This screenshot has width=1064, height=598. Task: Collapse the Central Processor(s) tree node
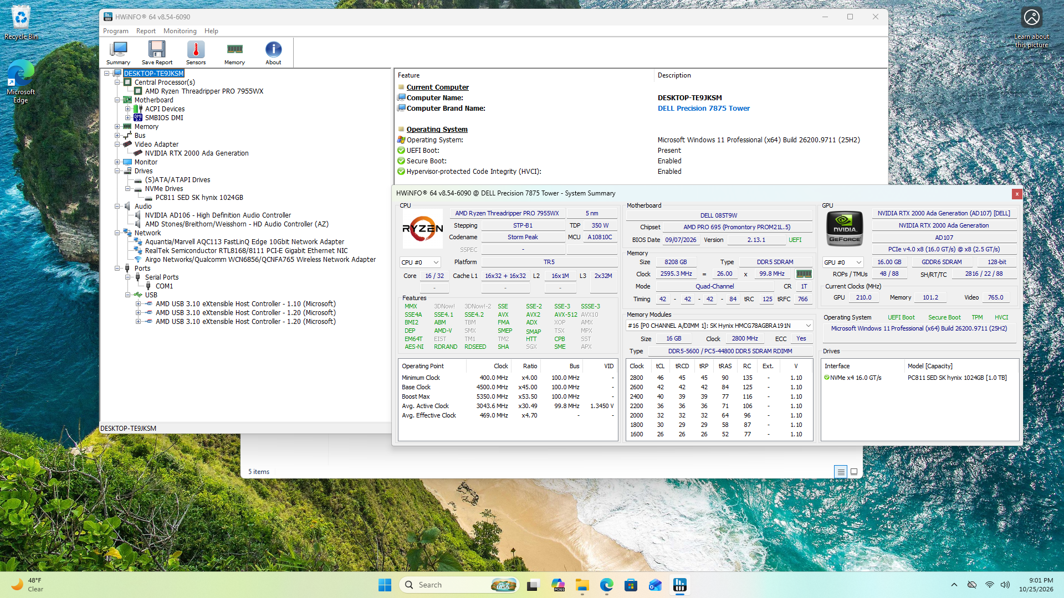tap(117, 83)
